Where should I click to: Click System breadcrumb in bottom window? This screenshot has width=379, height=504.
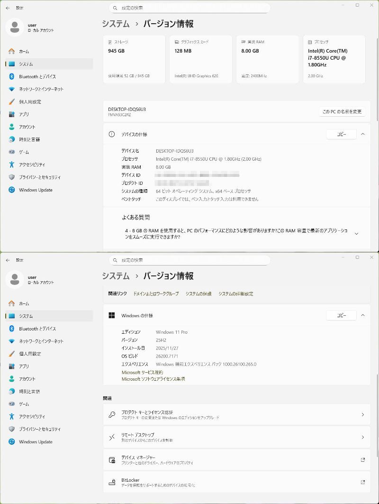[116, 276]
